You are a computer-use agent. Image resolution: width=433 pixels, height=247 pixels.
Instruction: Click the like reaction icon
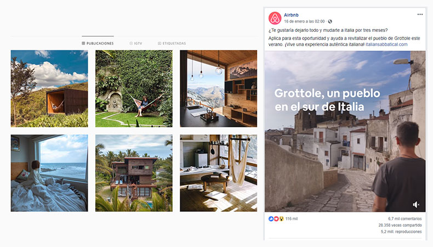(271, 219)
